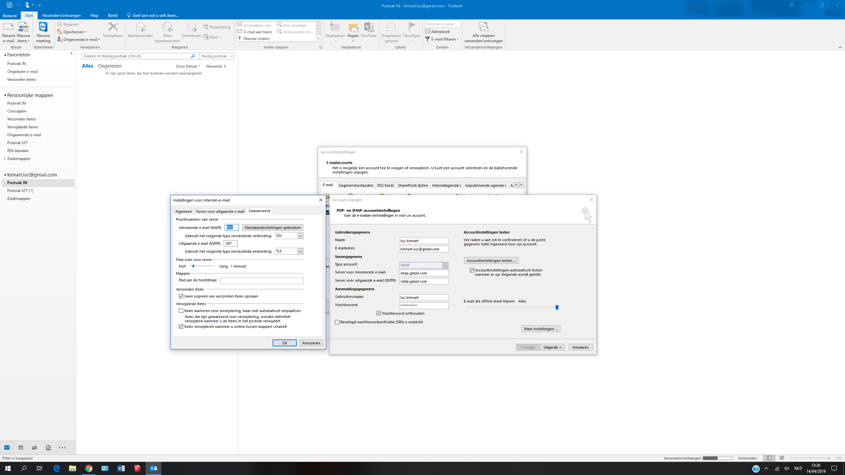Open the Bestand menu
The image size is (845, 475).
pyautogui.click(x=10, y=16)
